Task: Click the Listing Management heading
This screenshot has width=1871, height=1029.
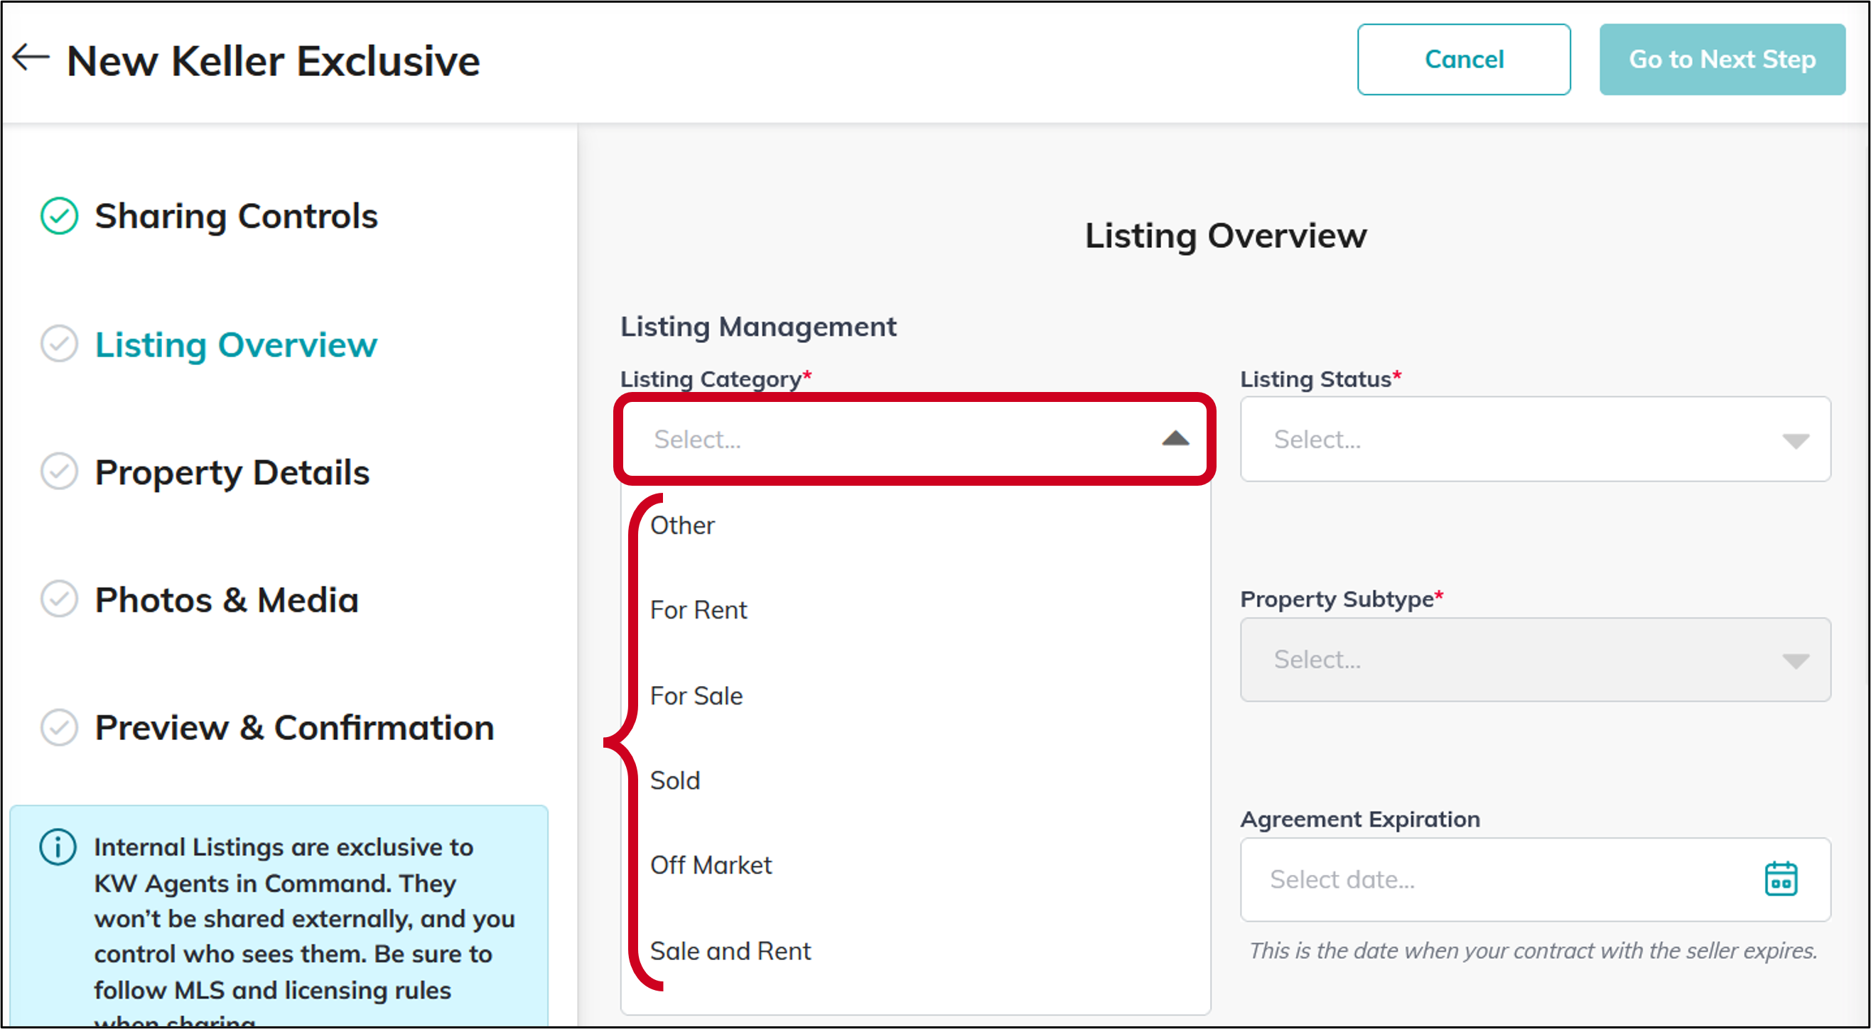Action: tap(758, 327)
